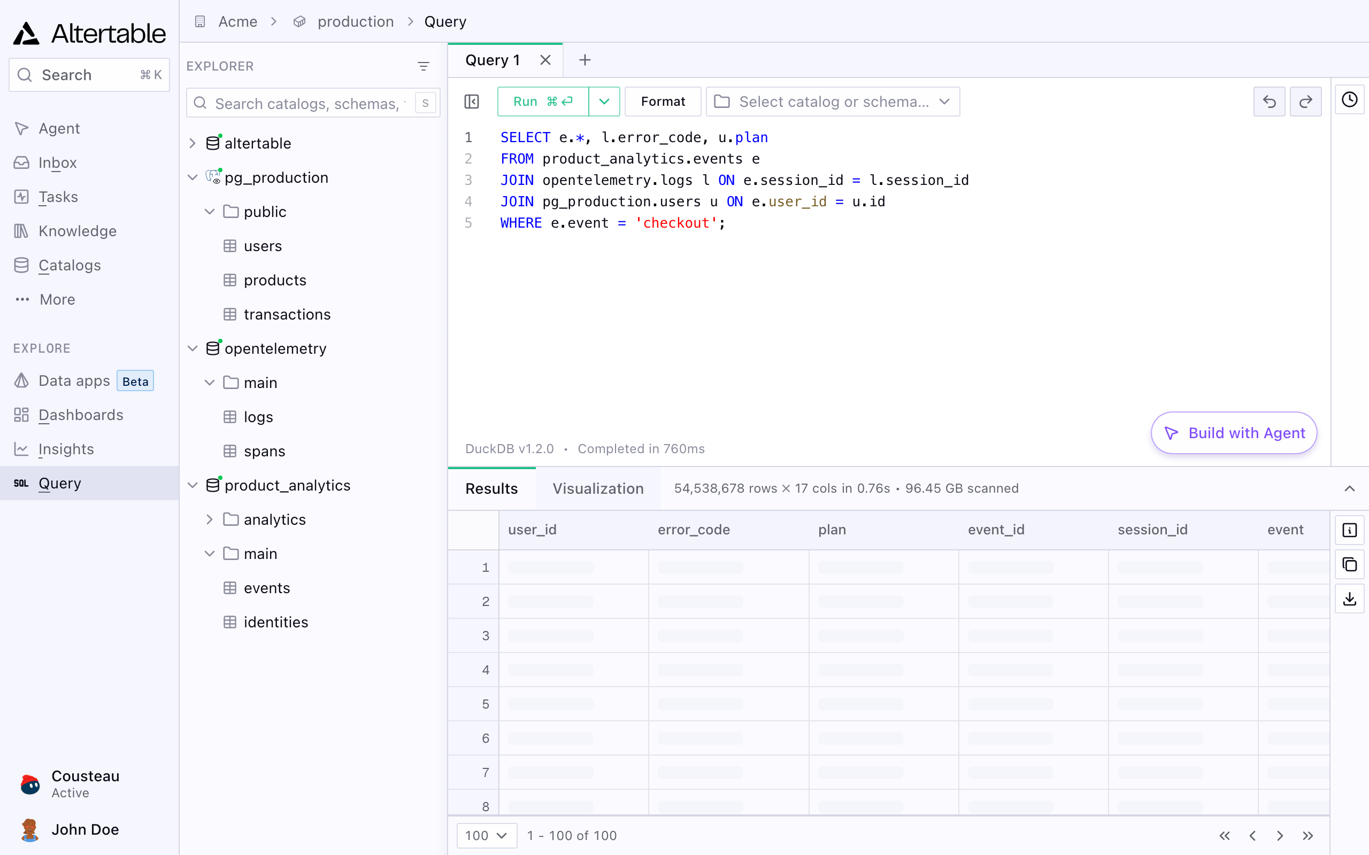Collapse the public schema folder

point(209,212)
